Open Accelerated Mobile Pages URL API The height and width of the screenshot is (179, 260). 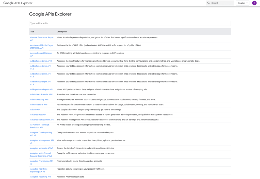41,45
